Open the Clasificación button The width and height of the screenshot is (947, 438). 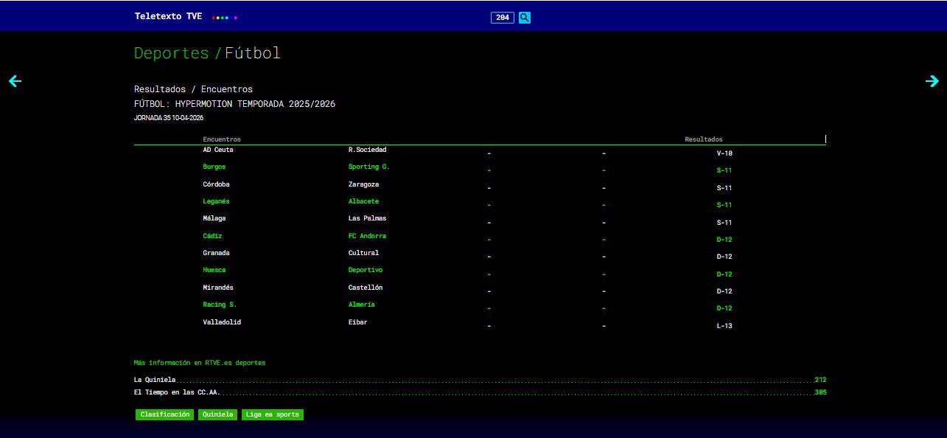pos(164,414)
